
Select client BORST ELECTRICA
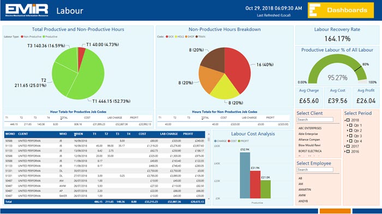tap(310, 151)
